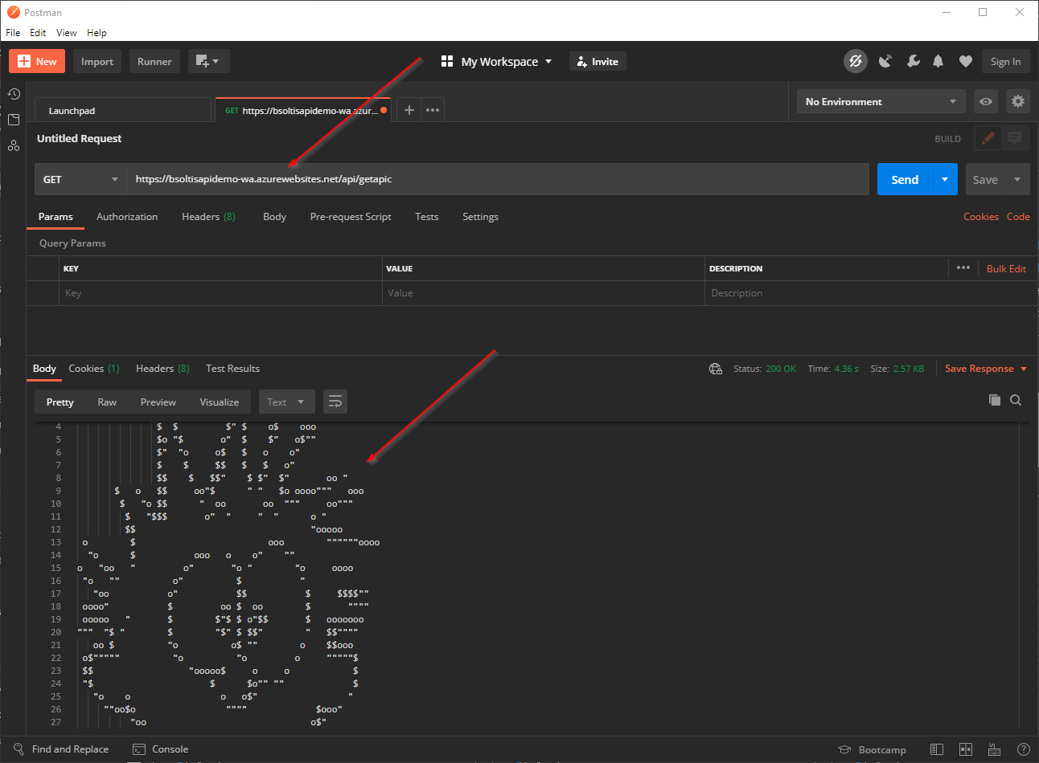Open the No Environment dropdown
Screen dimensions: 1039x763
pyautogui.click(x=881, y=101)
